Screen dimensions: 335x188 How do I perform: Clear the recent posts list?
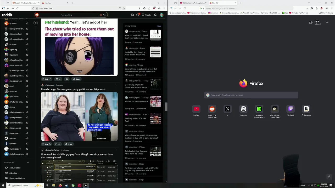159,26
